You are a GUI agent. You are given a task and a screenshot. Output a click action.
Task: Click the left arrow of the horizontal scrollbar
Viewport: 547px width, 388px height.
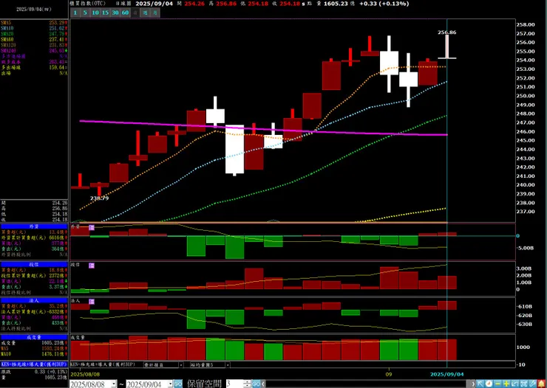click(x=263, y=384)
